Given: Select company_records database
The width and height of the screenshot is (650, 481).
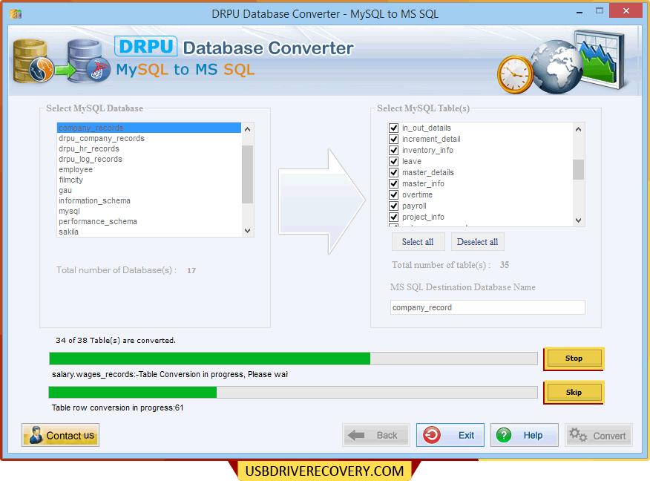Looking at the screenshot, I should coord(149,128).
